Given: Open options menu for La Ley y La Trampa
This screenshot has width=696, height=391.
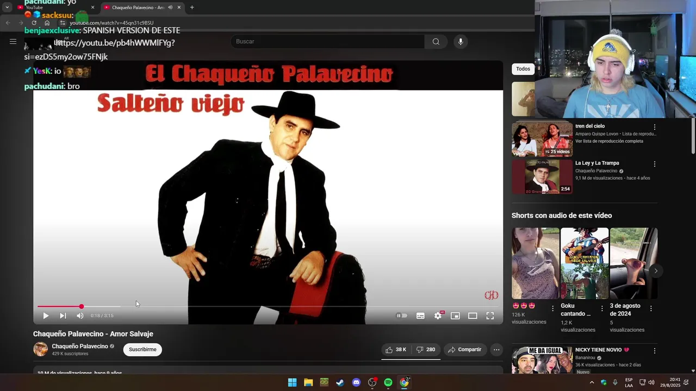Looking at the screenshot, I should tap(655, 164).
